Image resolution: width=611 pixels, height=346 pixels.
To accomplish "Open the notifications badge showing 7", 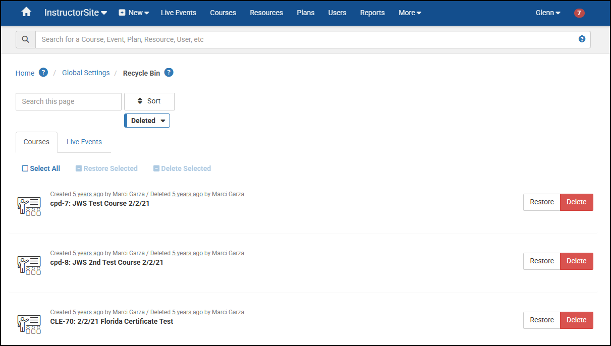I will click(x=579, y=13).
